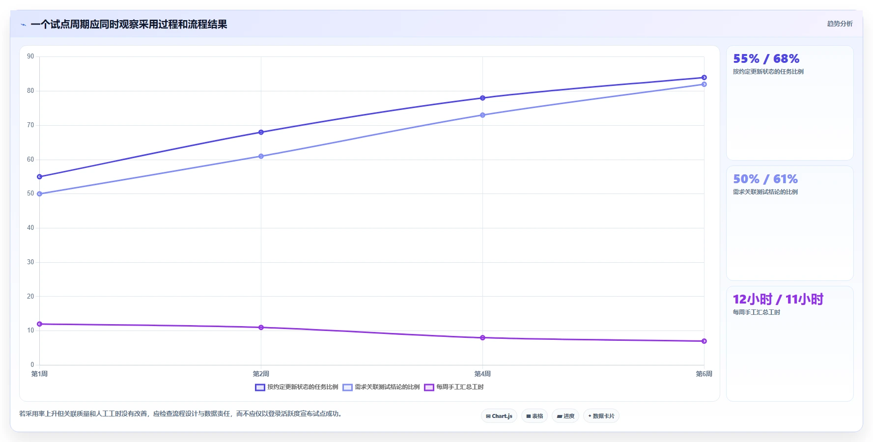Click the small icon before the panel title
The height and width of the screenshot is (442, 873).
coord(23,25)
